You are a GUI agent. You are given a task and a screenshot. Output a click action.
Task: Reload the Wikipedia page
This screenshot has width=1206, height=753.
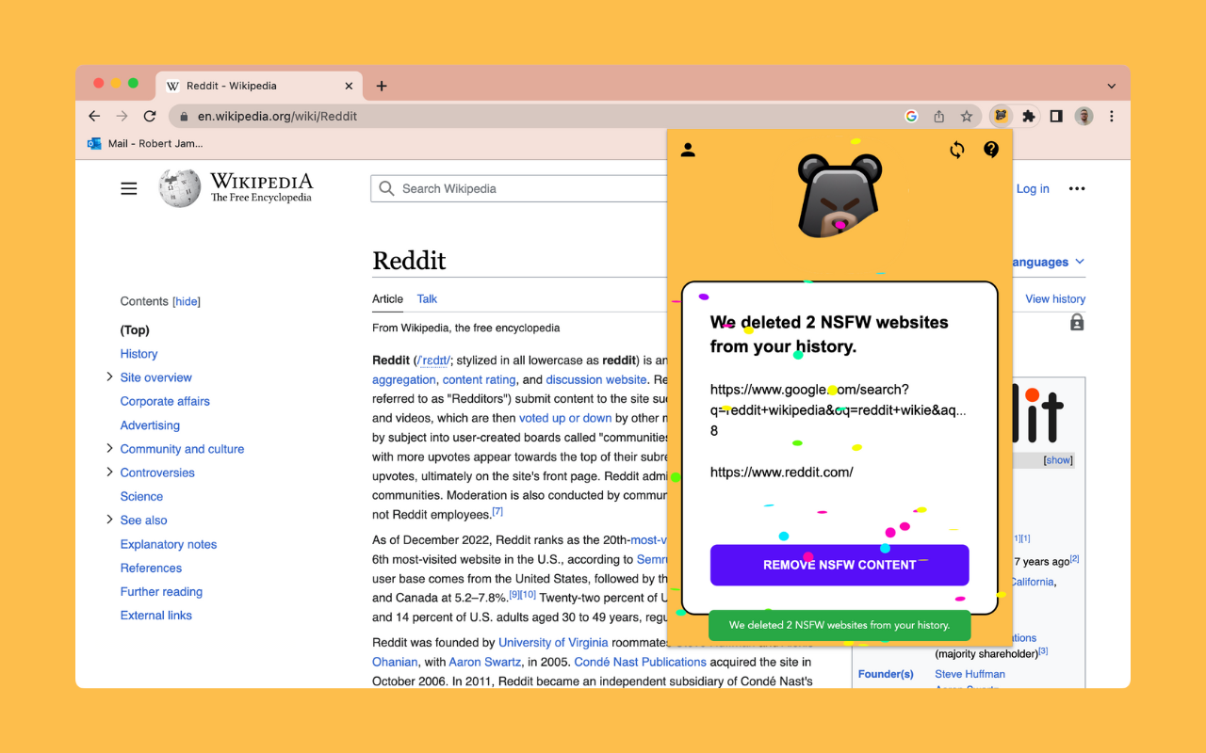(149, 117)
